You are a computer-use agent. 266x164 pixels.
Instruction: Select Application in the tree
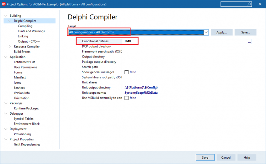(17, 57)
